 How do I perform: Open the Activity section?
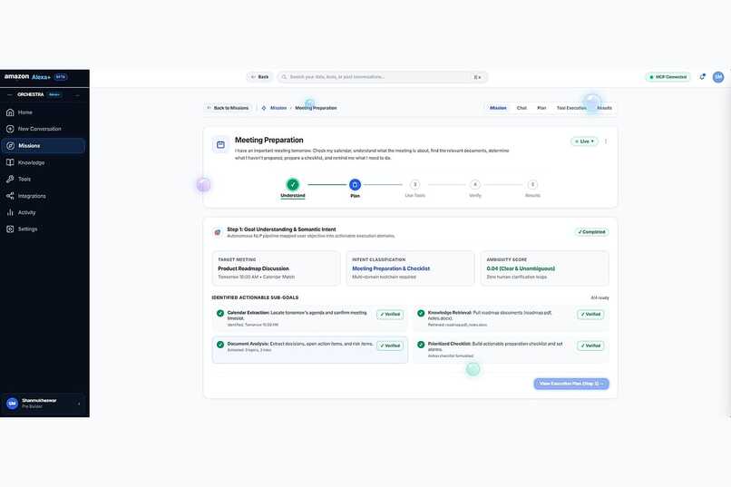coord(43,212)
